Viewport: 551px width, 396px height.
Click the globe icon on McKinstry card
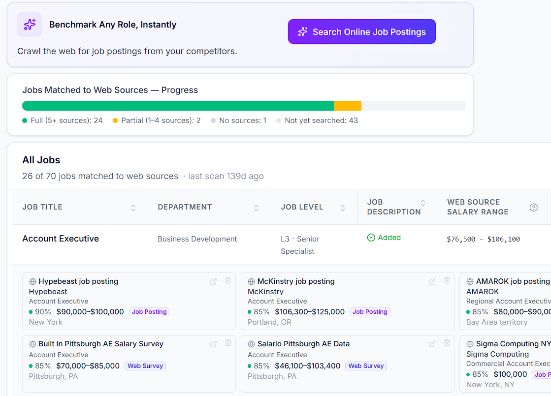coord(251,281)
